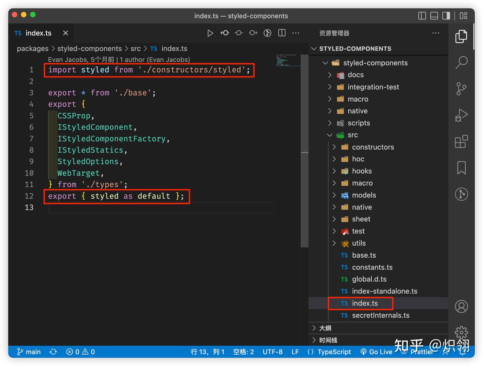The image size is (483, 366).
Task: Run index.ts using the play button
Action: 210,33
